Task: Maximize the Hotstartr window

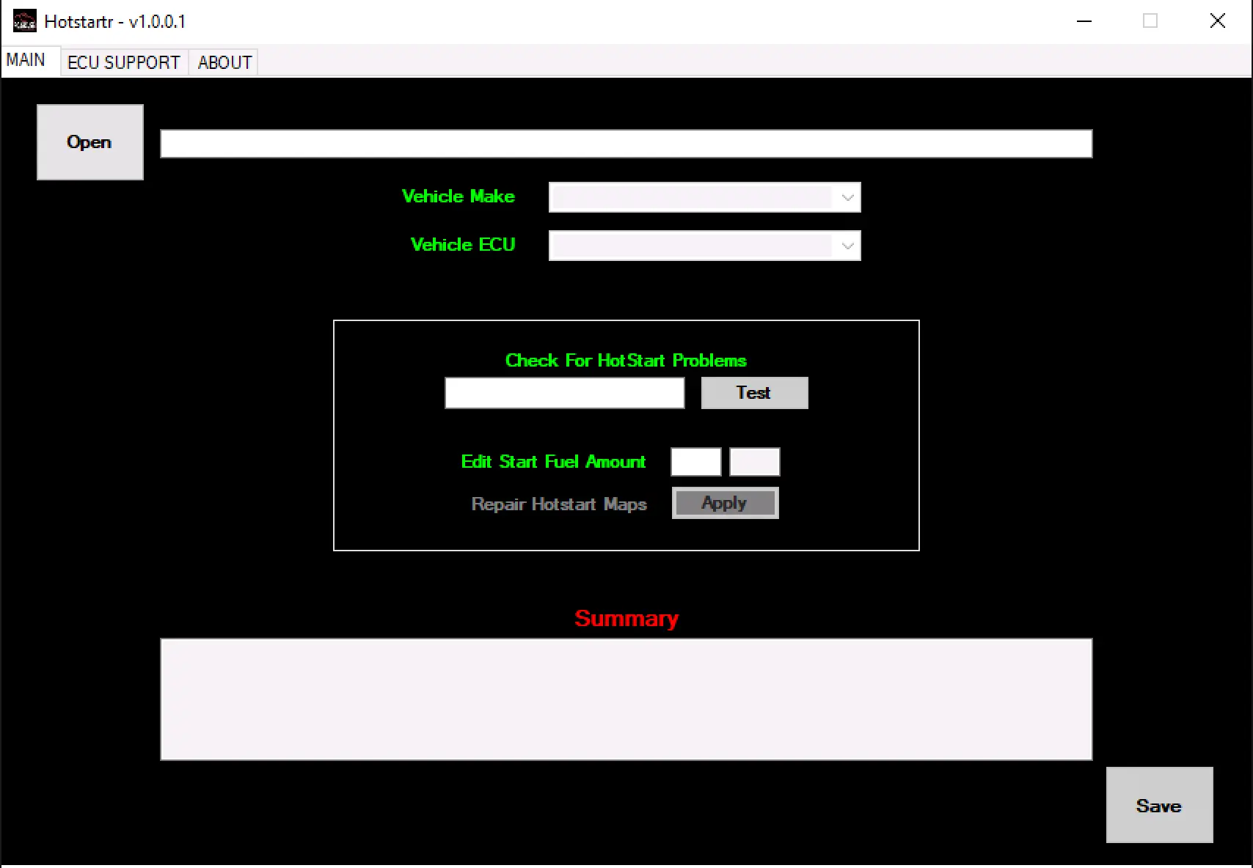Action: [1149, 21]
